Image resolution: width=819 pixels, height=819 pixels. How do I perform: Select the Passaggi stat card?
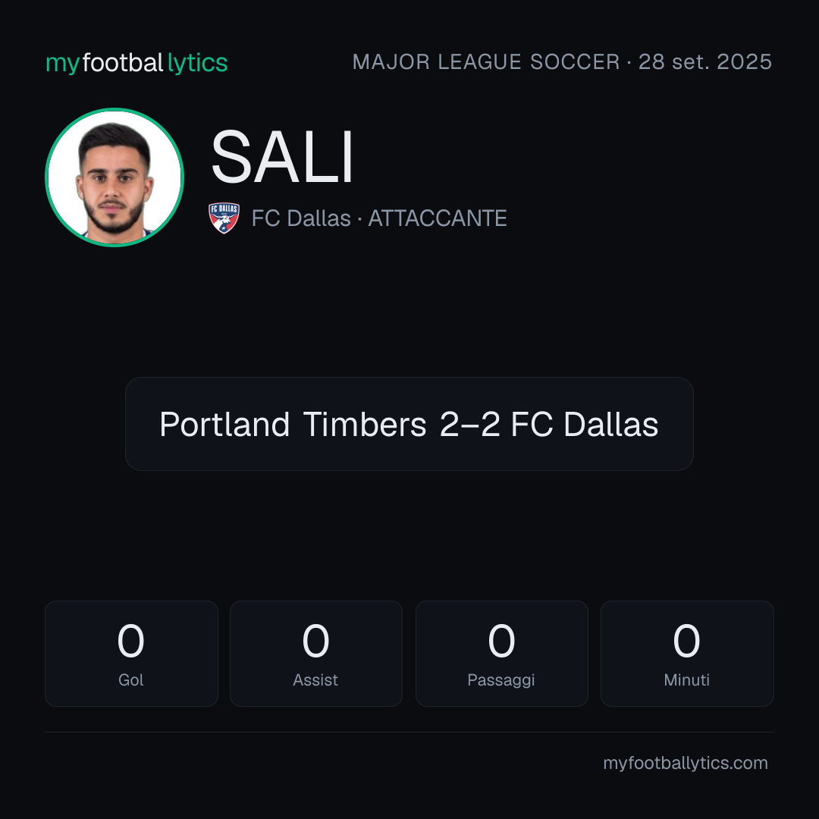tap(501, 654)
